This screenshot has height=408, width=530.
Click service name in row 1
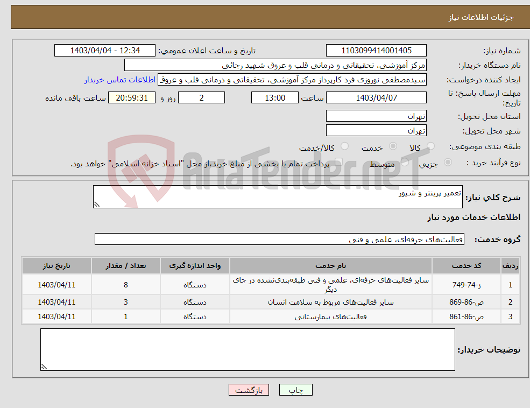coord(330,285)
